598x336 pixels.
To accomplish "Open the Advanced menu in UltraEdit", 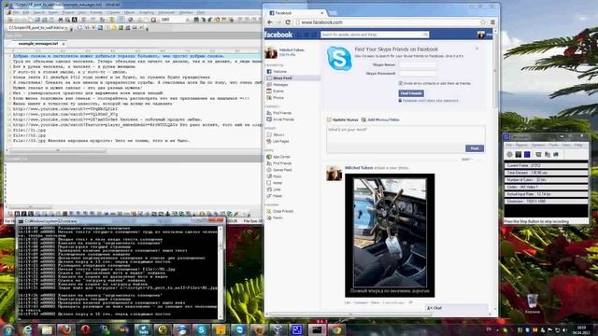I will 166,12.
